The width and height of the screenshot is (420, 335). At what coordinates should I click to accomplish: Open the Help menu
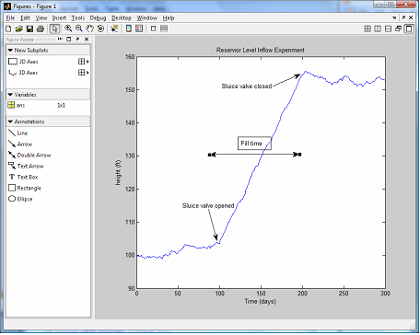pos(169,18)
